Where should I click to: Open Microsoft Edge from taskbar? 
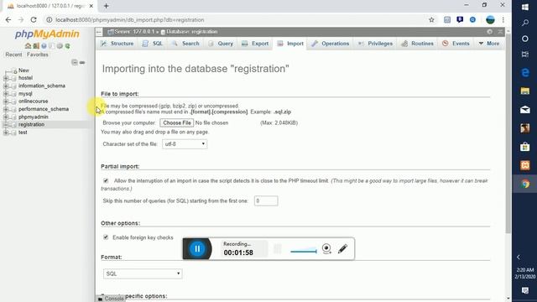[x=524, y=73]
